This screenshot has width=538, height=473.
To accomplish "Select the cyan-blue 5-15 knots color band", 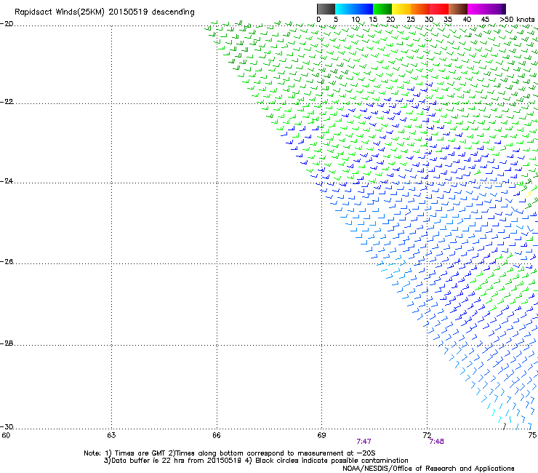I will (354, 9).
